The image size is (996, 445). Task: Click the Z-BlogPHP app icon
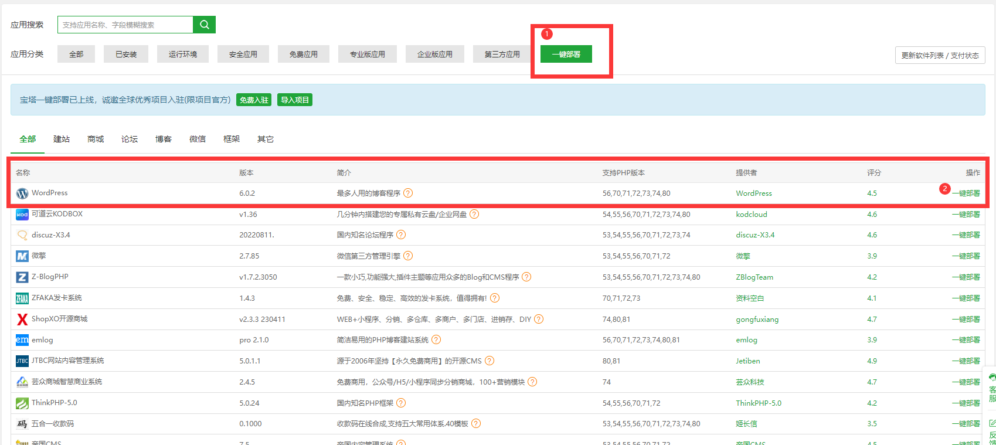22,277
